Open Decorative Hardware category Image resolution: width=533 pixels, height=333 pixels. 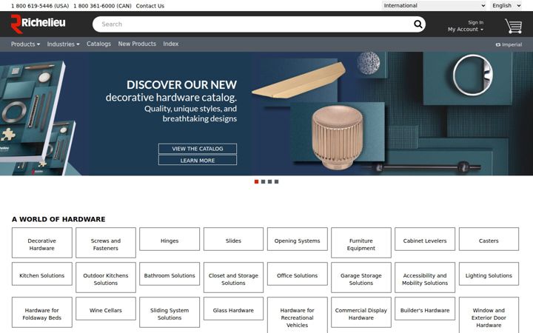[41, 243]
